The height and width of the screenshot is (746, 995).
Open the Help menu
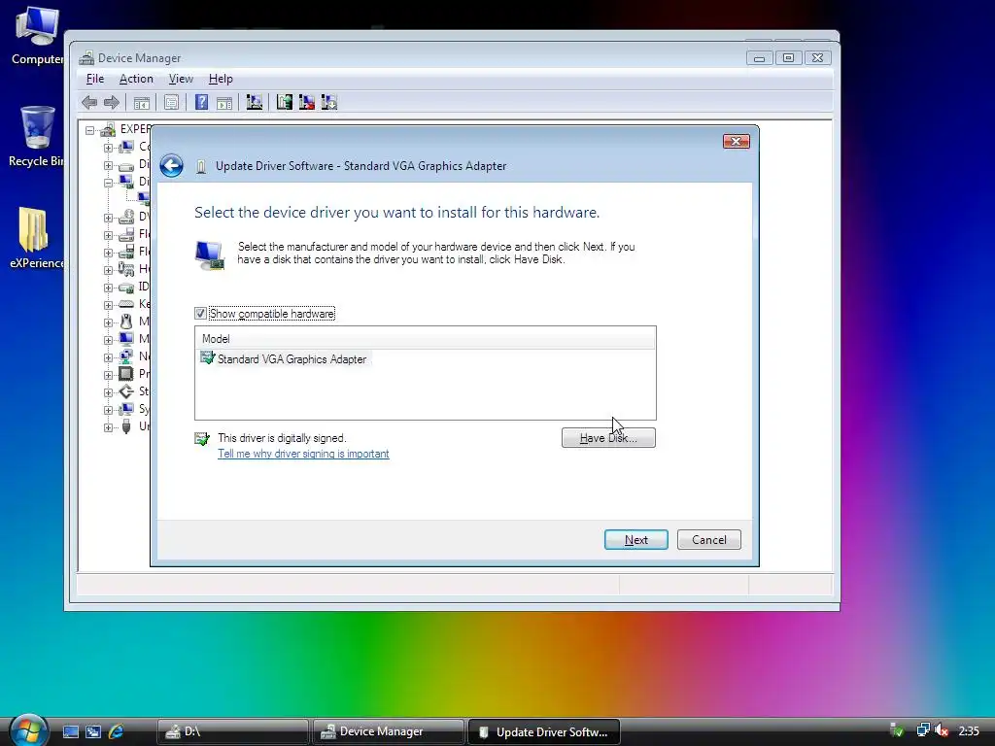pos(221,79)
